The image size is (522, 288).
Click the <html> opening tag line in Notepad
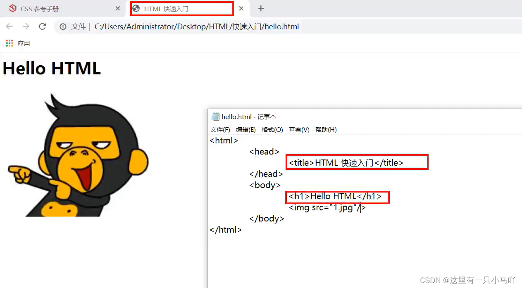[x=224, y=140]
